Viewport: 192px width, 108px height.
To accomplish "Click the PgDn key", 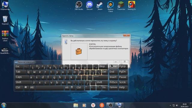I will 123,72.
